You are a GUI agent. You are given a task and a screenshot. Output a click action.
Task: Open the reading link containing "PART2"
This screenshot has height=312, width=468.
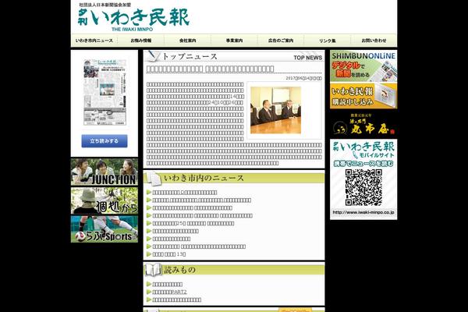[x=169, y=292]
